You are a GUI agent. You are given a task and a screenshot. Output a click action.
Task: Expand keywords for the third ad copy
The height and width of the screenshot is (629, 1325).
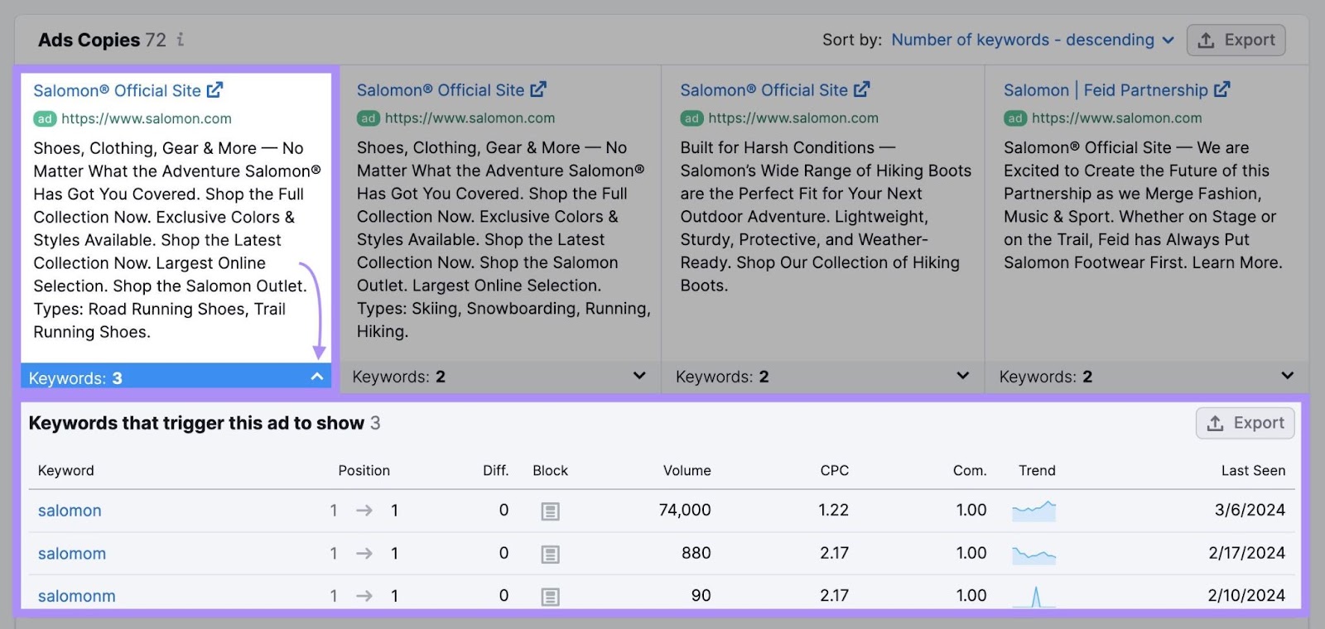pyautogui.click(x=962, y=377)
